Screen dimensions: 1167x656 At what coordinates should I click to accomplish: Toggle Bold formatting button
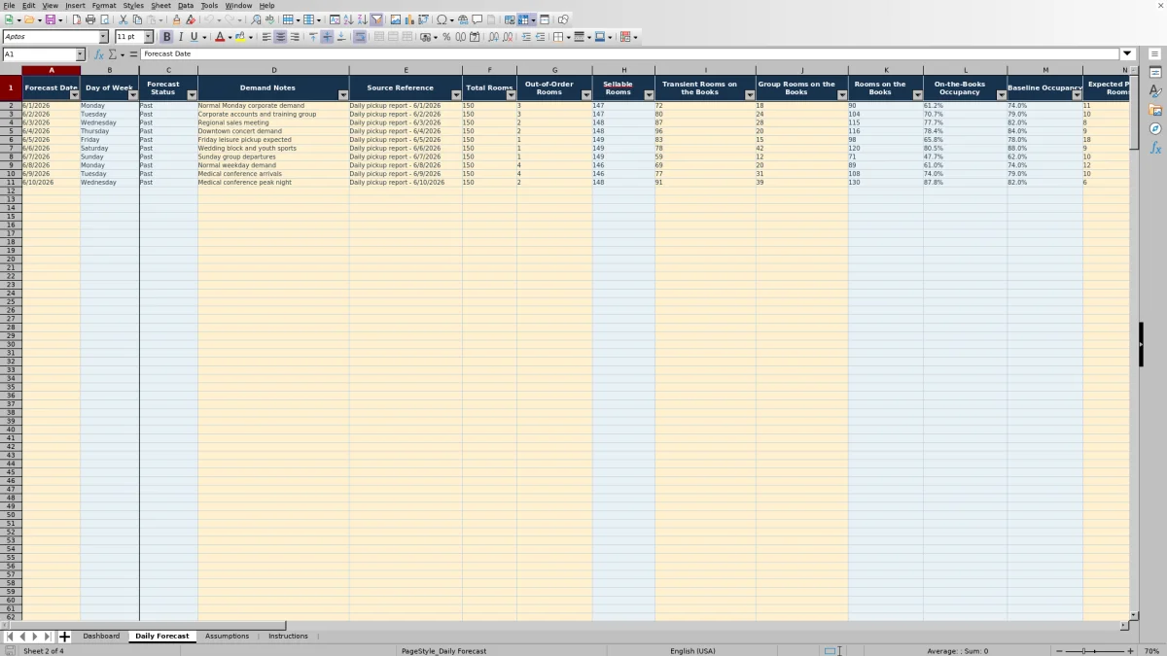click(166, 37)
